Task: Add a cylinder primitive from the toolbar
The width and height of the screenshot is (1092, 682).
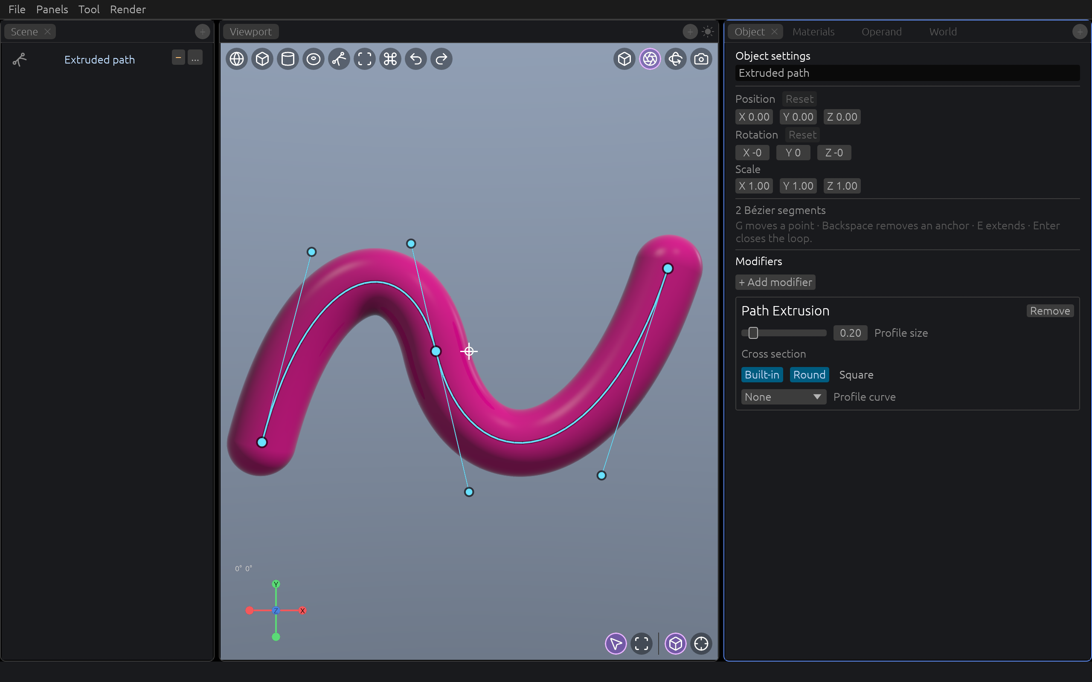Action: [288, 59]
